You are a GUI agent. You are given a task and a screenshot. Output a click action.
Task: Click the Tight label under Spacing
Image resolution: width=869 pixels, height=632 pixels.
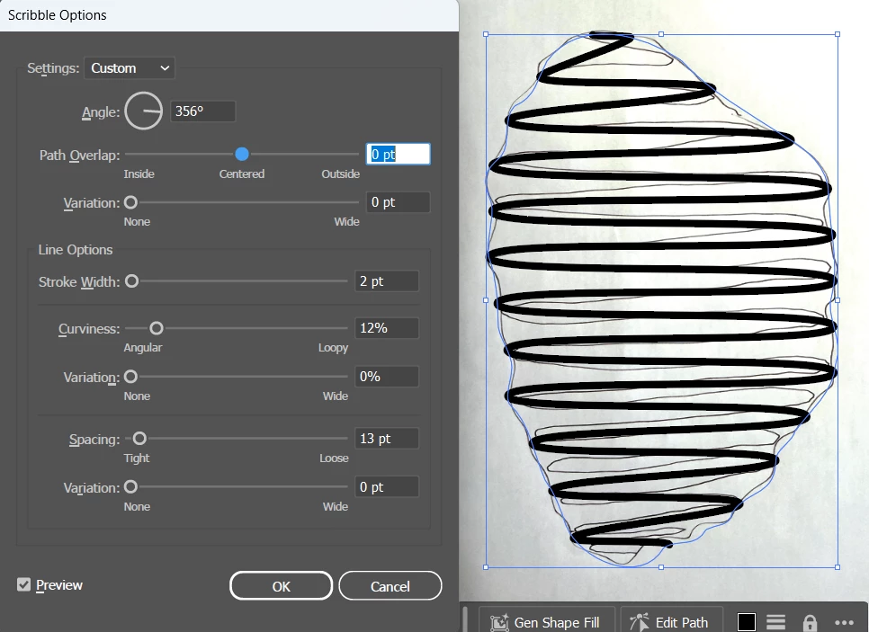(x=137, y=458)
